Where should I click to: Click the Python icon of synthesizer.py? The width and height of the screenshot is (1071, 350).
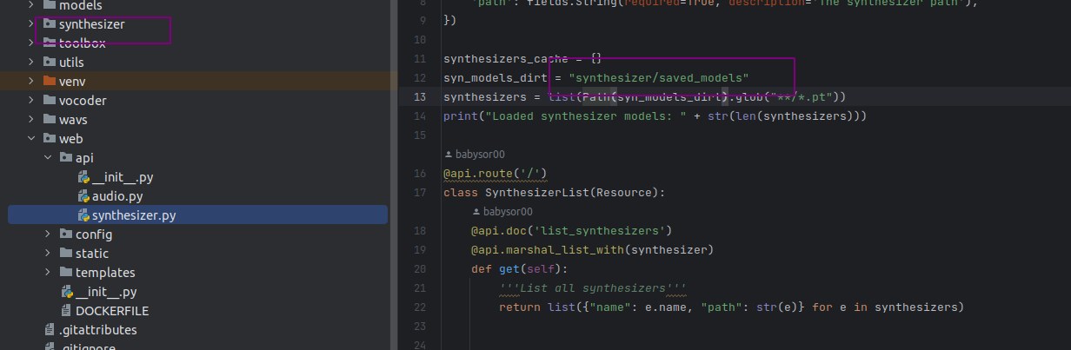[83, 215]
